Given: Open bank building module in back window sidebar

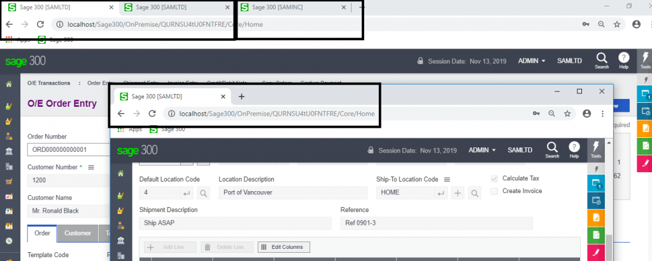Looking at the screenshot, I should click(9, 151).
